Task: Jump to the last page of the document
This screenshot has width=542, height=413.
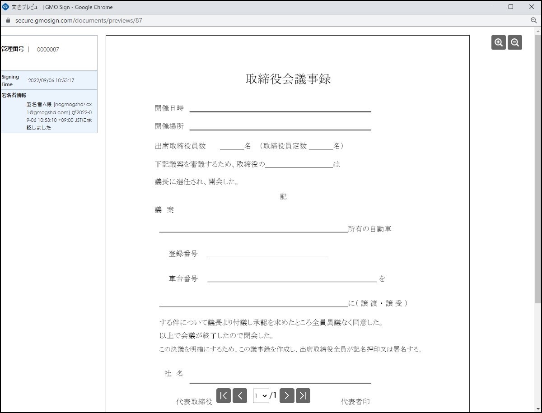Action: [x=303, y=395]
